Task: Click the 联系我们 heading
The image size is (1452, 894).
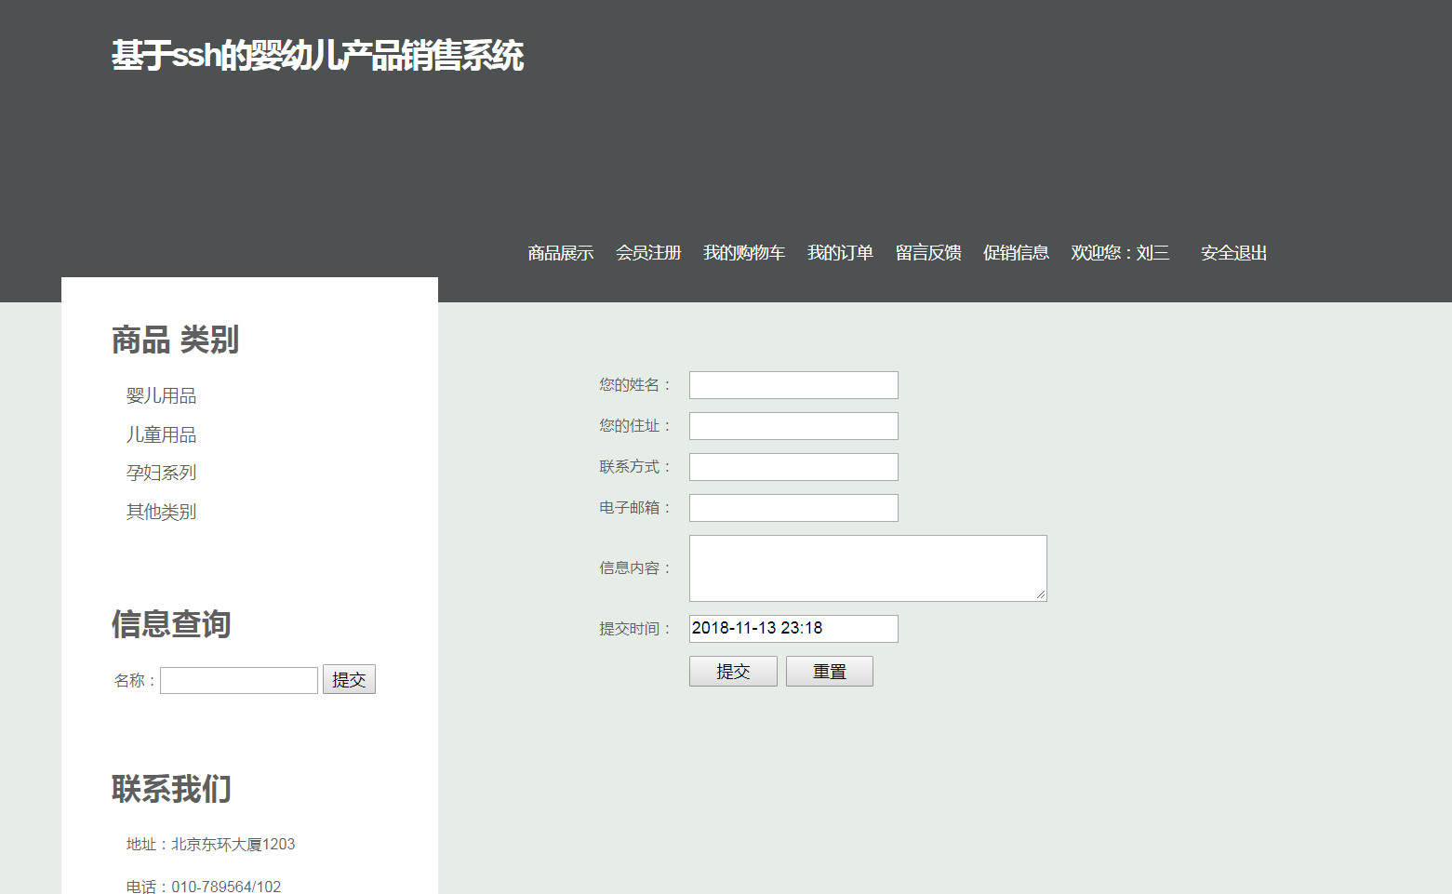Action: (171, 789)
